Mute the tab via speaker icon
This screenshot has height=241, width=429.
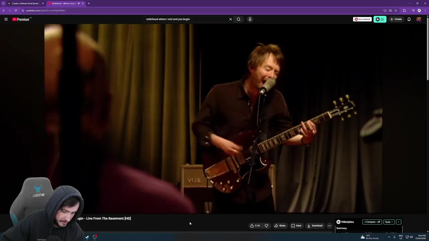pos(79,3)
